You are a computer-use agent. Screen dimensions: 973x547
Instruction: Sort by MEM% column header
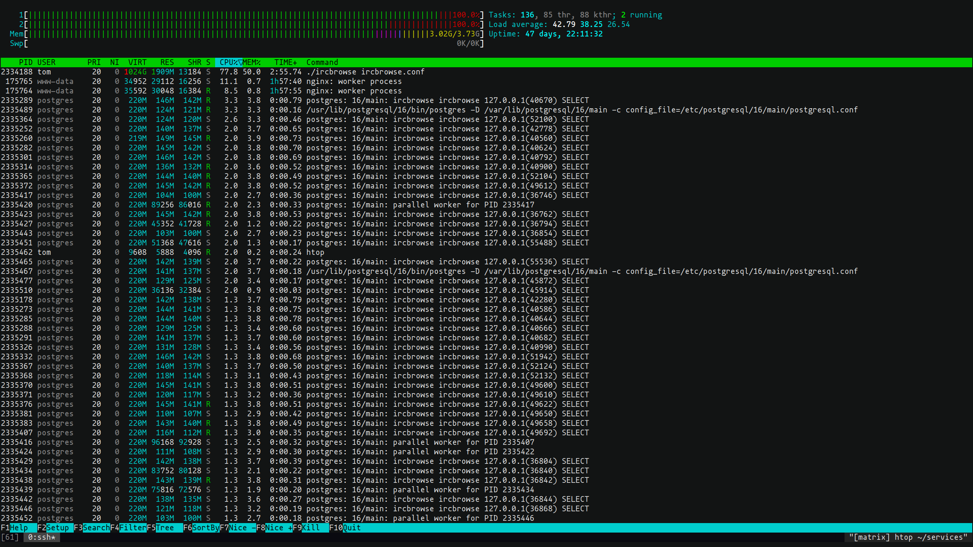point(252,62)
